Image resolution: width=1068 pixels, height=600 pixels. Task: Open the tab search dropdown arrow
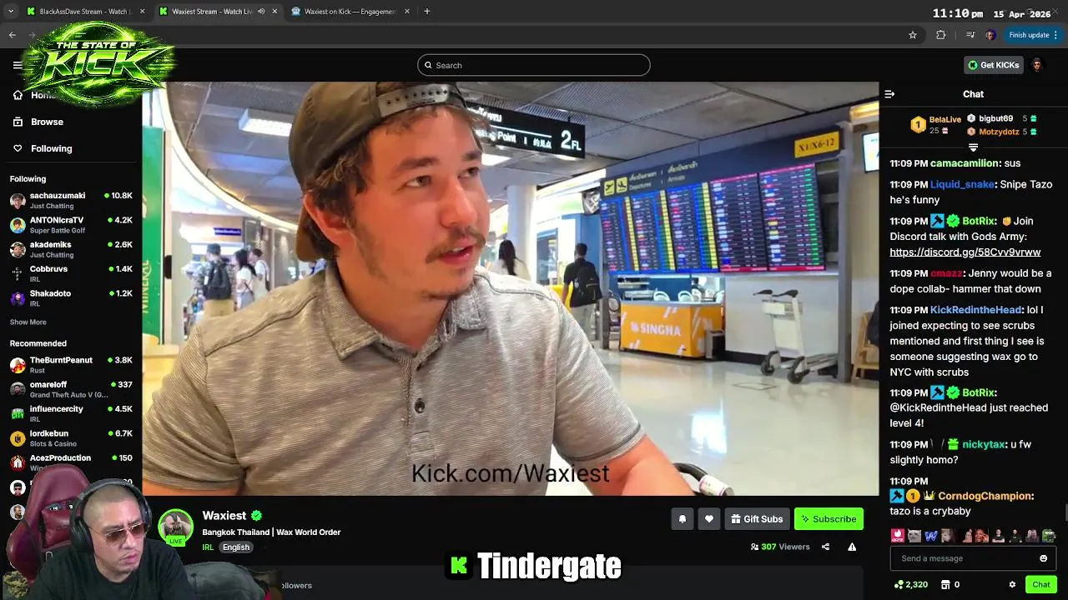[11, 12]
